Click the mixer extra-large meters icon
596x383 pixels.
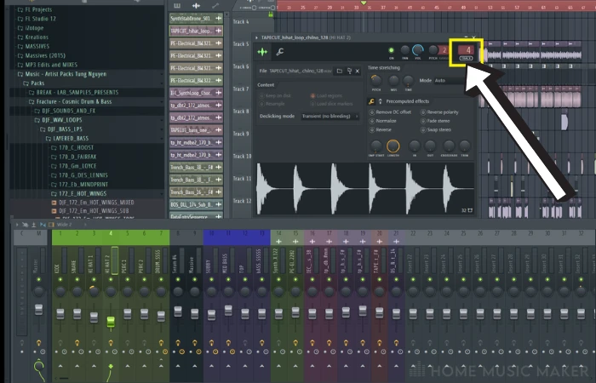(51, 225)
